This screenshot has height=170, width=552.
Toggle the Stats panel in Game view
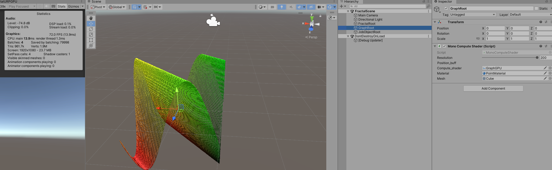62,6
